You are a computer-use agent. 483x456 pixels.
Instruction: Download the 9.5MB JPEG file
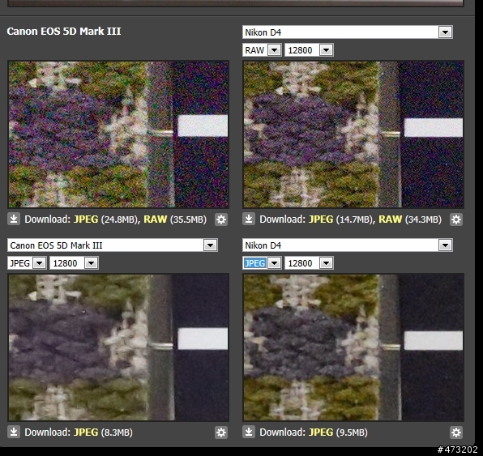tap(321, 433)
